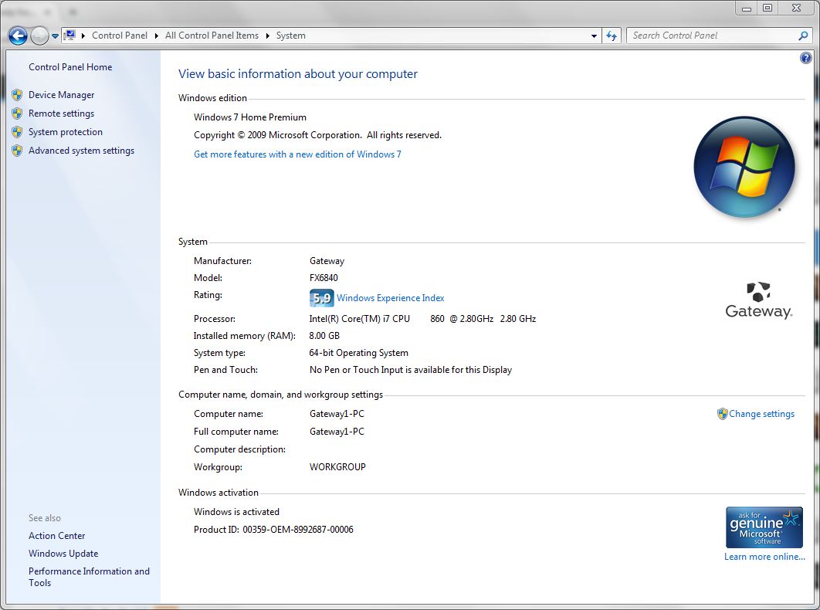Open help with the question mark icon

tap(806, 58)
